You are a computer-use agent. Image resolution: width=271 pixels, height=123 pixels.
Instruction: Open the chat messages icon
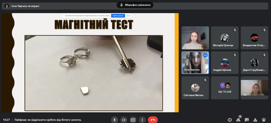[x=247, y=120]
